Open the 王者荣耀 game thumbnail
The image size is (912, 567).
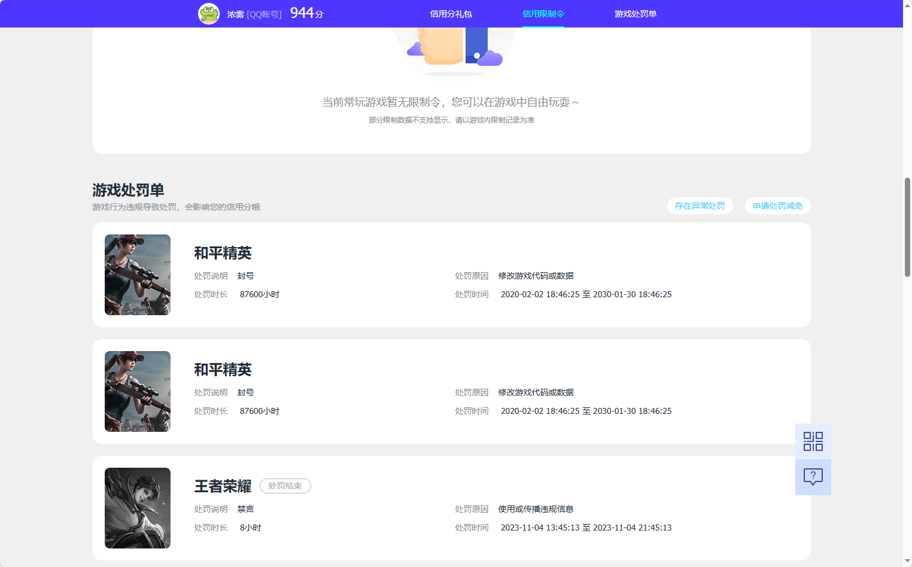(x=137, y=508)
